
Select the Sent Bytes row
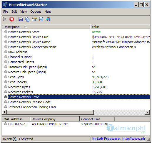[x=76, y=77]
